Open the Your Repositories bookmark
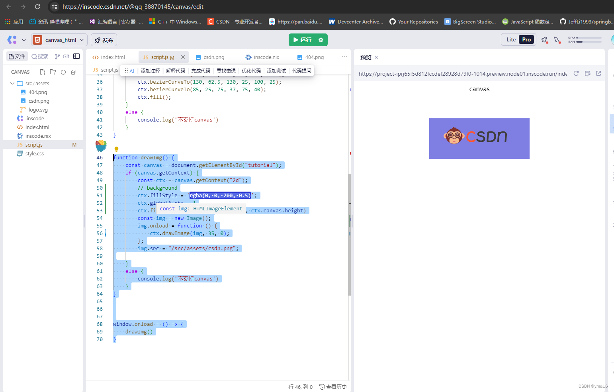Screen dimensions: 614x392 click(414, 22)
